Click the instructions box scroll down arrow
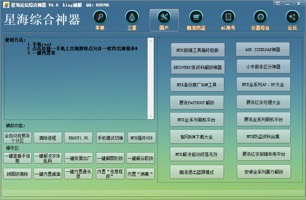Screen dimensions: 306x200 click(x=151, y=116)
